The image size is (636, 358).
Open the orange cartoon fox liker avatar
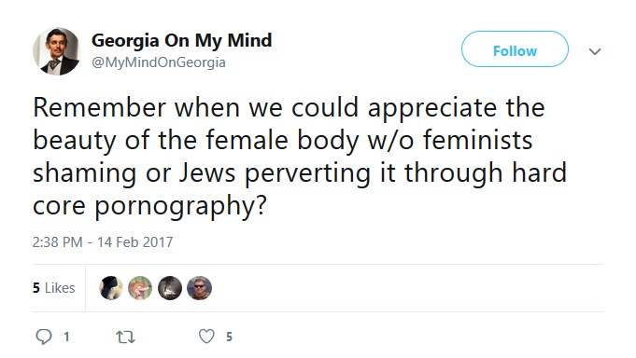tap(140, 288)
